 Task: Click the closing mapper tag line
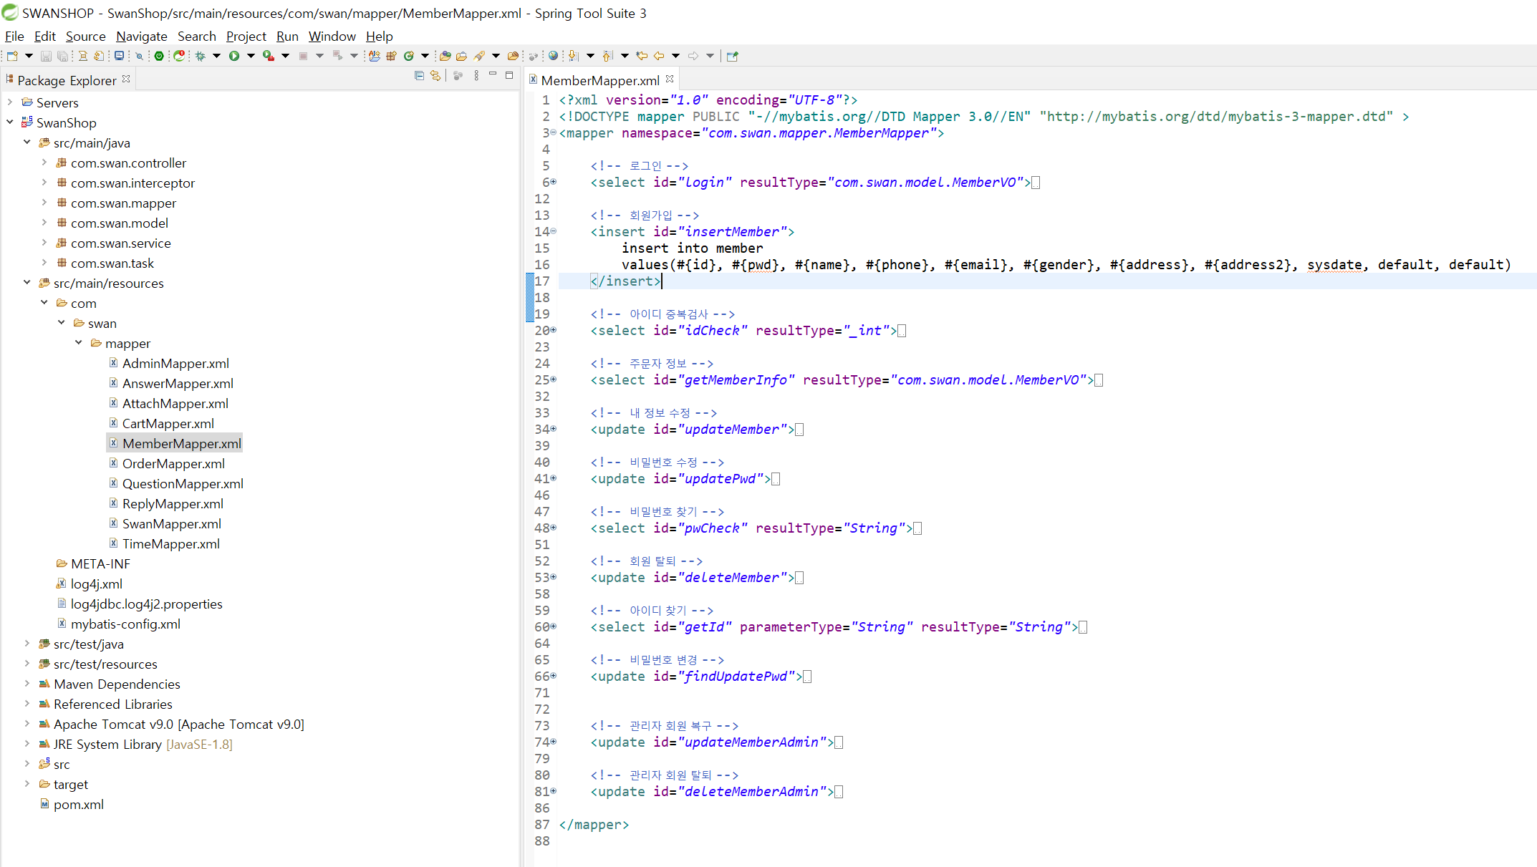pos(594,825)
